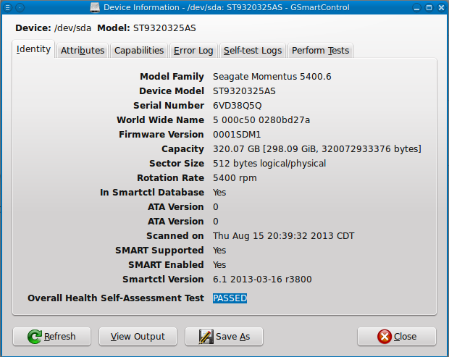Click the Overall Health Self-Assessment Test label
The image size is (449, 357).
point(116,298)
